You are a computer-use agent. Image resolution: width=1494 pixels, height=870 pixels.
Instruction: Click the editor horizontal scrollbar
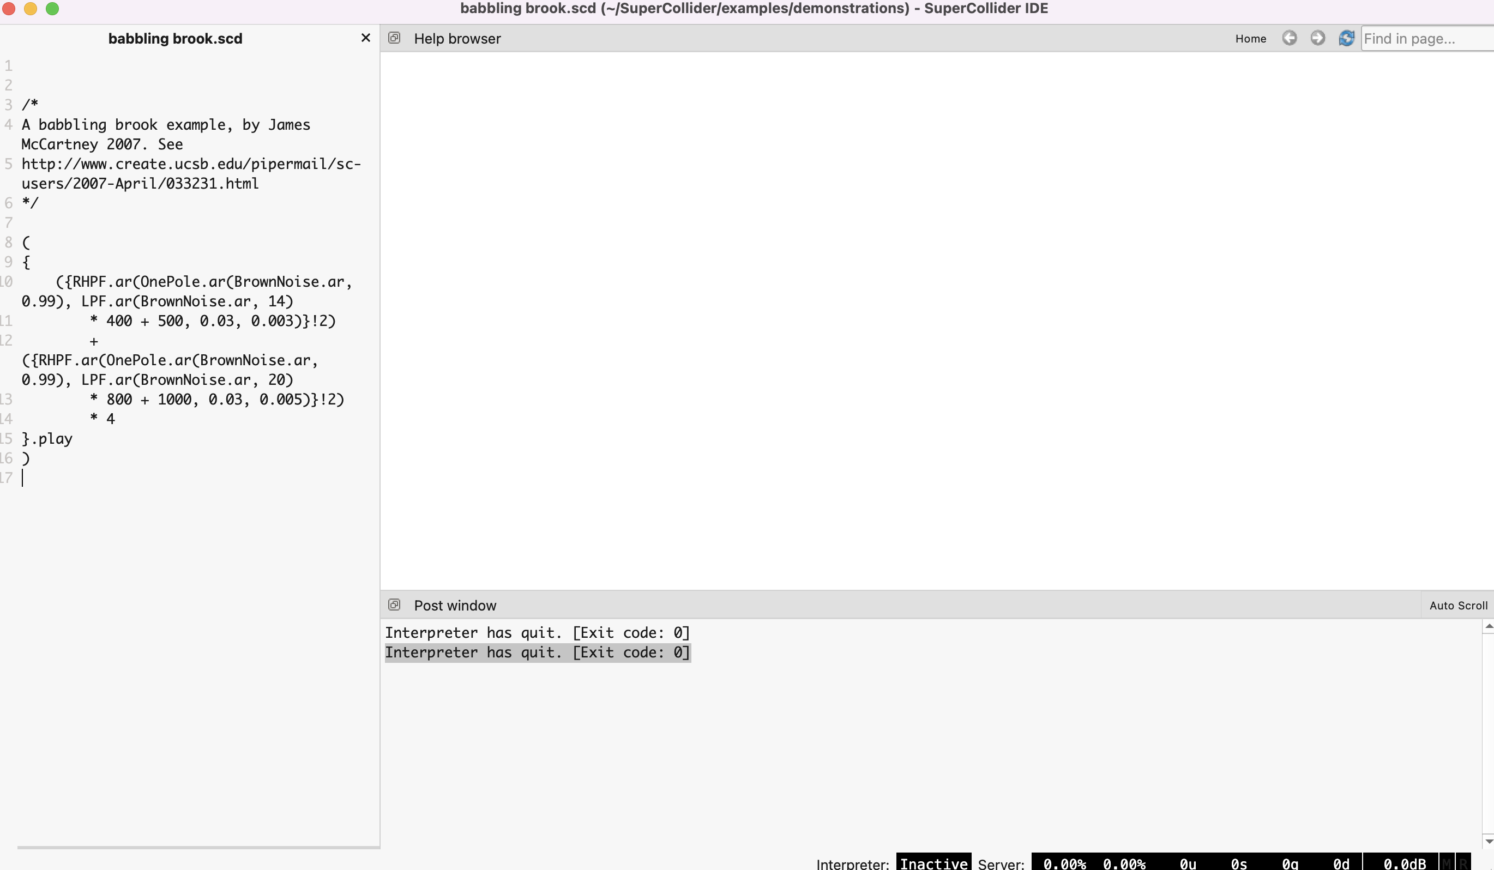(198, 848)
